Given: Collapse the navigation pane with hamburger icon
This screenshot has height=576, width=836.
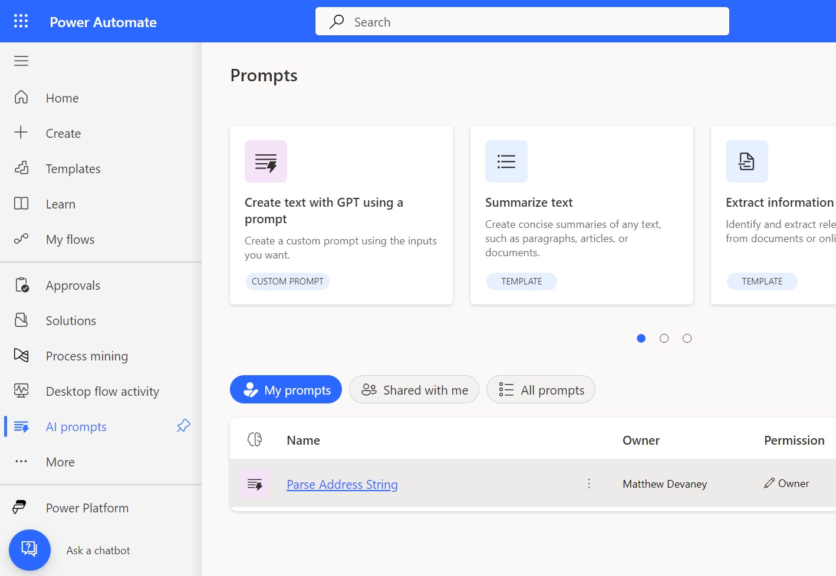Looking at the screenshot, I should pyautogui.click(x=21, y=60).
